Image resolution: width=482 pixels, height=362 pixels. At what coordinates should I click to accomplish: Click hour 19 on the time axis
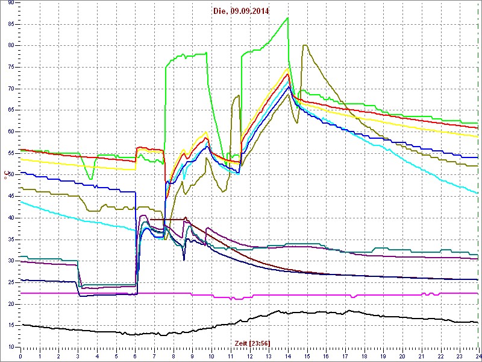click(383, 356)
